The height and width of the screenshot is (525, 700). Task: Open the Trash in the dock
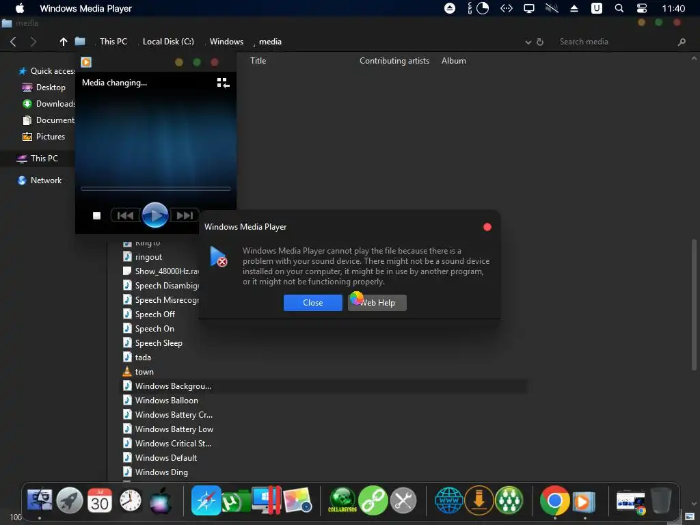[661, 501]
